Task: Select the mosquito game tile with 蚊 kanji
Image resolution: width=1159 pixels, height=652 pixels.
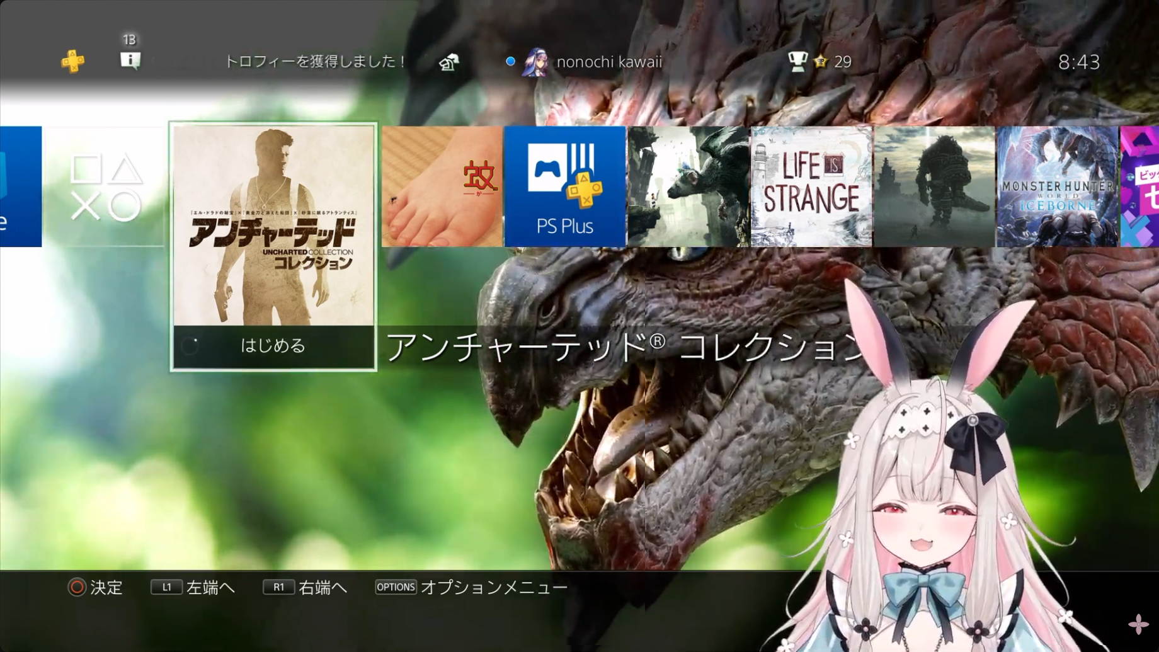Action: (x=442, y=186)
